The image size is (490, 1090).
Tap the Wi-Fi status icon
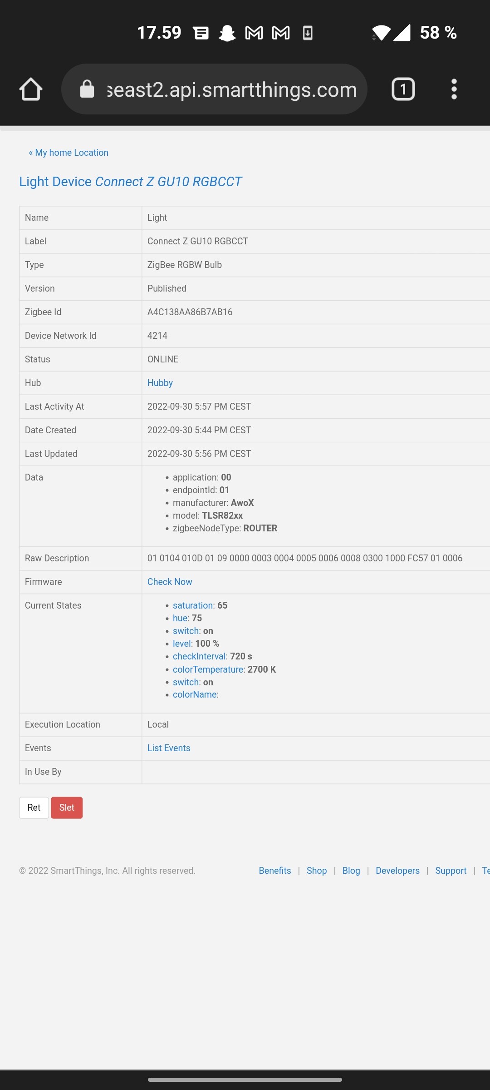click(381, 33)
